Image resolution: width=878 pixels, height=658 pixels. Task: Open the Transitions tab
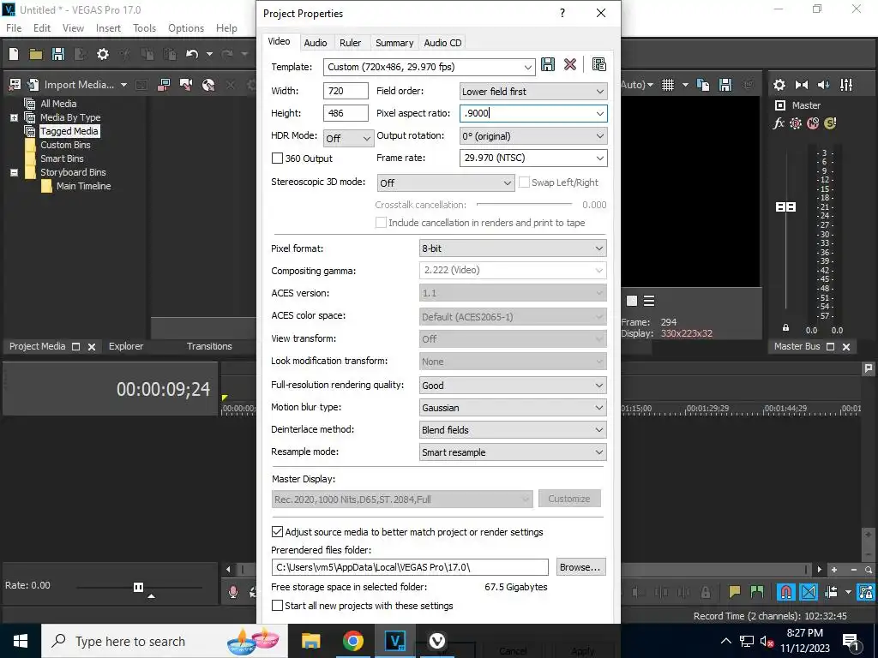pos(209,346)
